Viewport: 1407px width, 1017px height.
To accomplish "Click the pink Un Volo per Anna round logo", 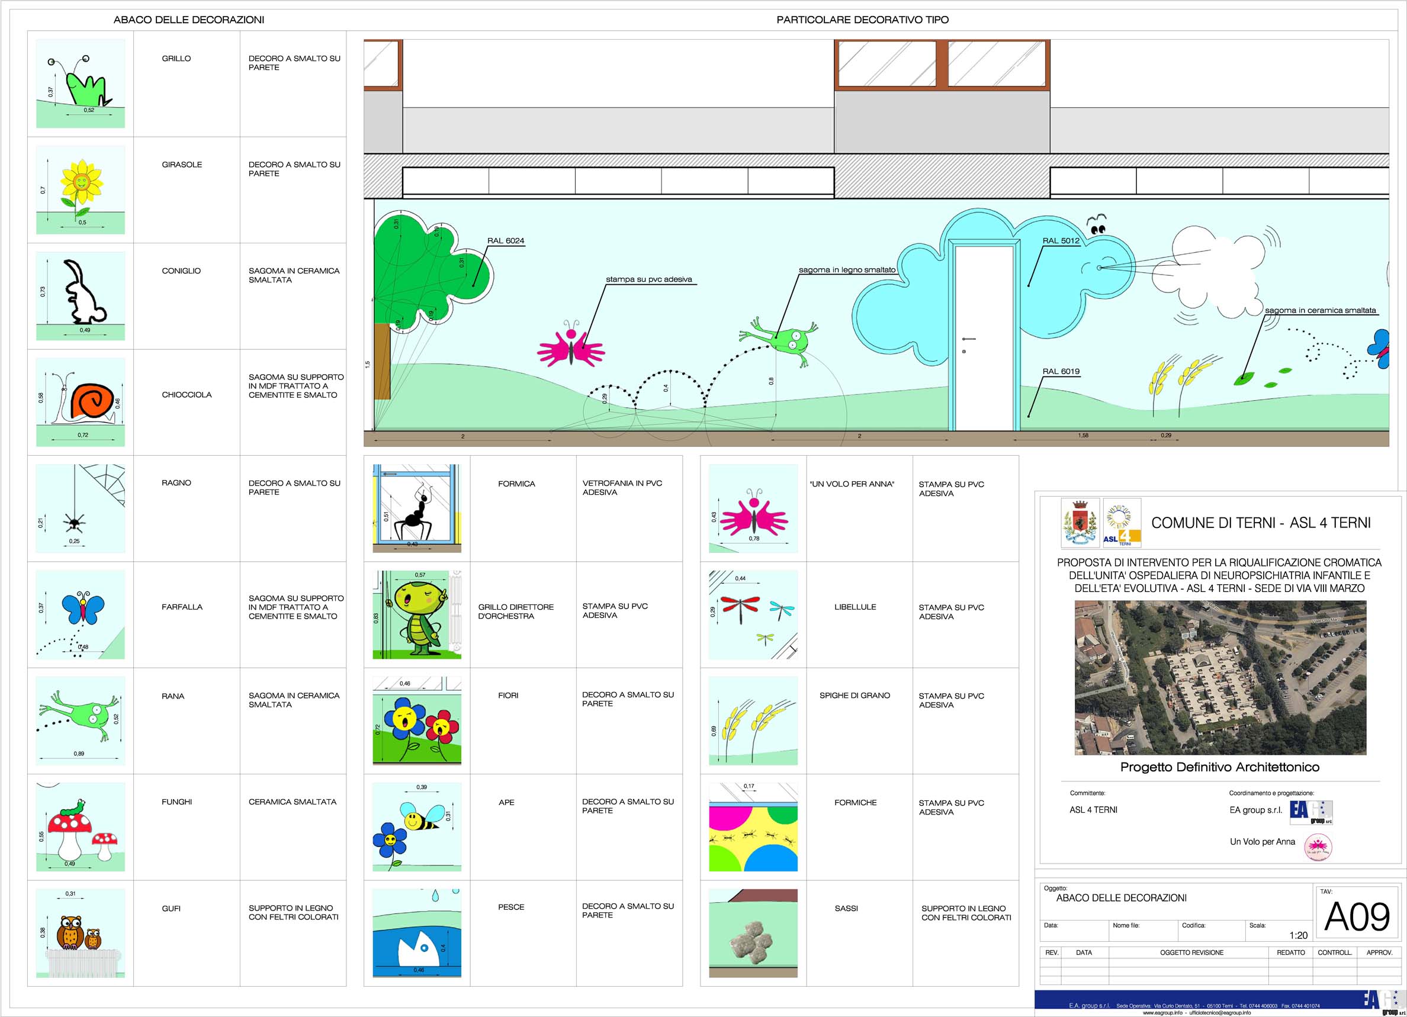I will click(1318, 847).
